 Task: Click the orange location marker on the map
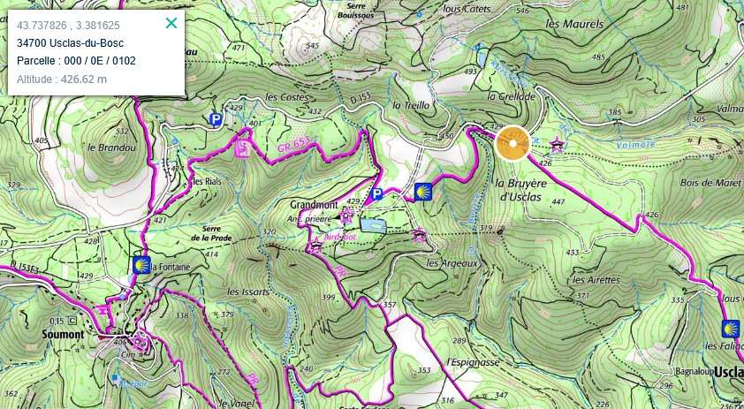[x=512, y=143]
